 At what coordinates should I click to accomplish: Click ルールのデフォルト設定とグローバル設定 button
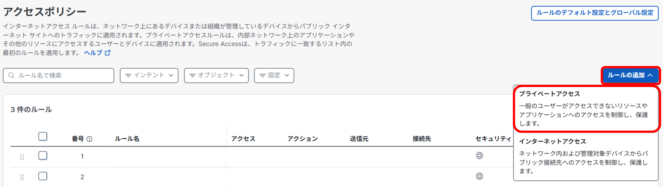(595, 13)
